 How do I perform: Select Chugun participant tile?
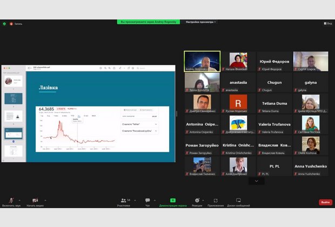274,82
